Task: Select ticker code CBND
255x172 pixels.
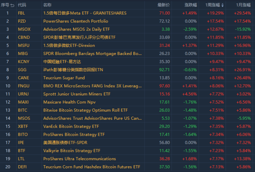Action: [24, 37]
